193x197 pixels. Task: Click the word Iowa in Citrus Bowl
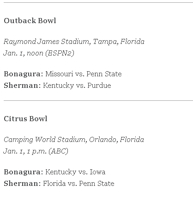pos(97,172)
